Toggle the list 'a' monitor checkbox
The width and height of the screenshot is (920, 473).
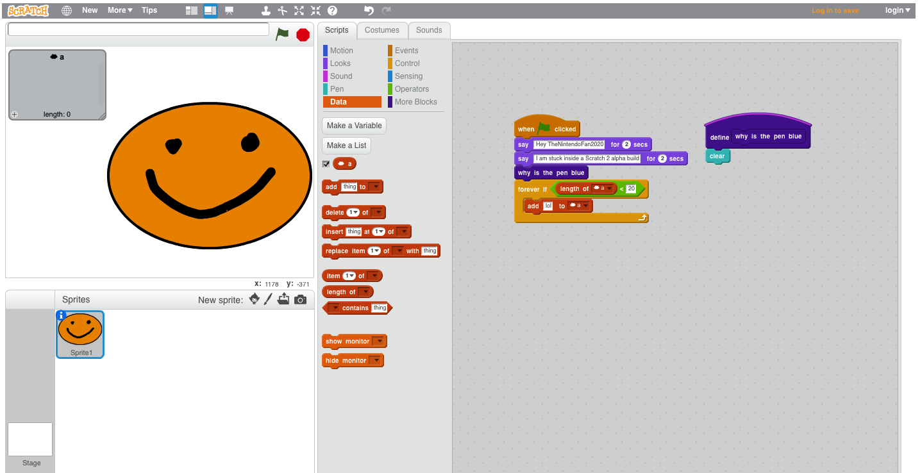pos(326,164)
